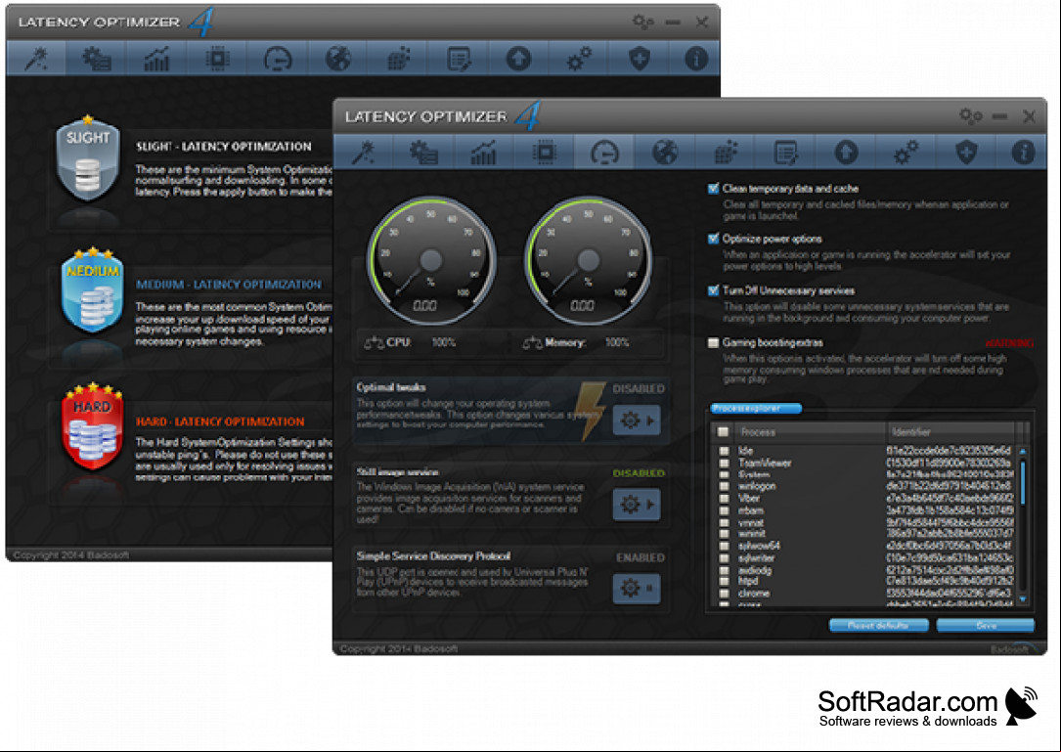Click the Optimal tweaks gear button
This screenshot has height=752, width=1061.
tap(636, 420)
